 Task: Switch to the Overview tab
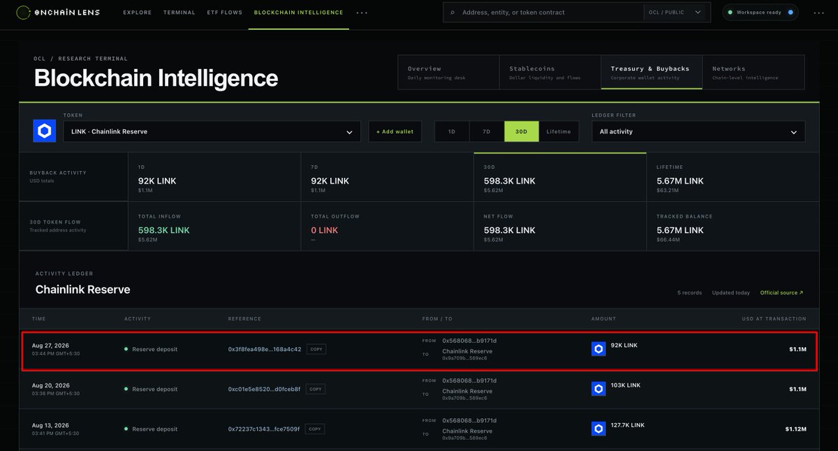point(448,72)
